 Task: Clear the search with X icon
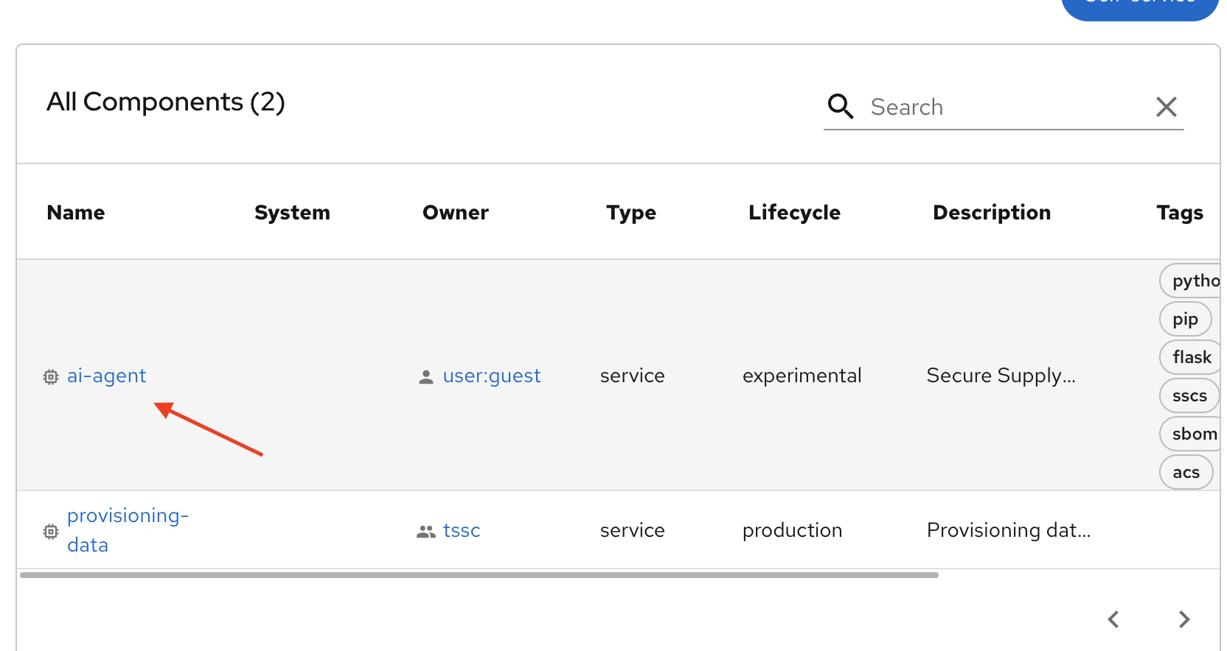click(1166, 107)
